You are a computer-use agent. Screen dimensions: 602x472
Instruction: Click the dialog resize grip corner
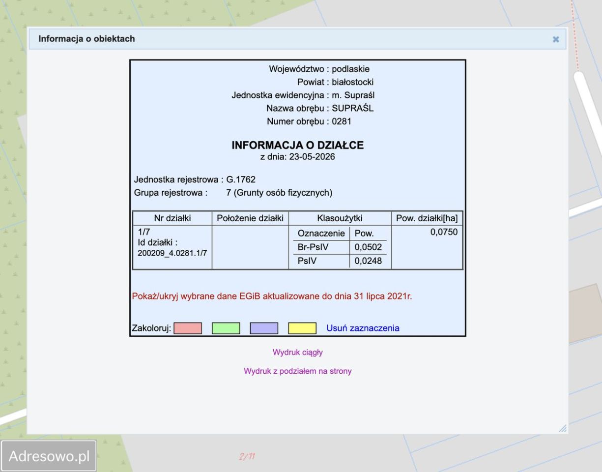pos(563,428)
